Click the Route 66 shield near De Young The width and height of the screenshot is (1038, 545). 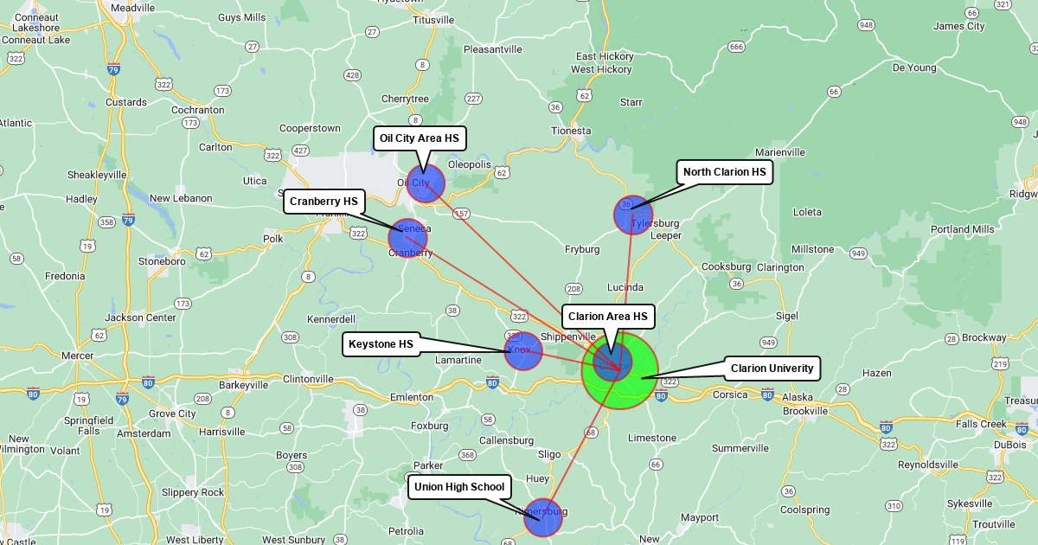(834, 92)
